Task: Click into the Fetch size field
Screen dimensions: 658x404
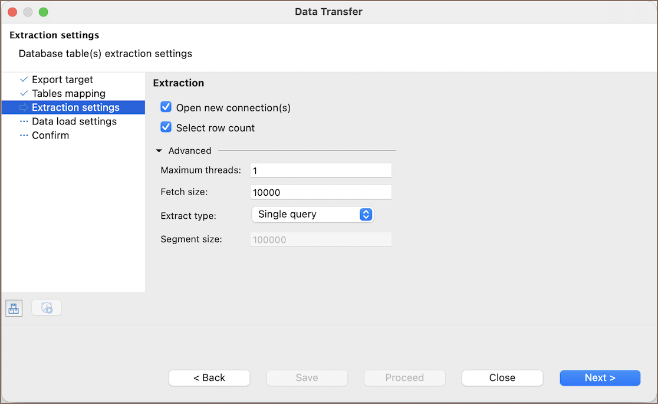Action: tap(321, 192)
